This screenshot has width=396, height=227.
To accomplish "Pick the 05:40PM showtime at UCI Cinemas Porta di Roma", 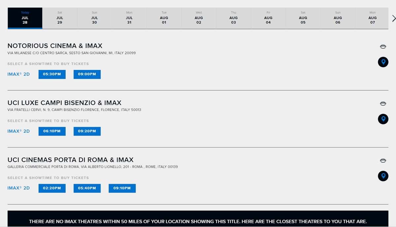I will 87,188.
